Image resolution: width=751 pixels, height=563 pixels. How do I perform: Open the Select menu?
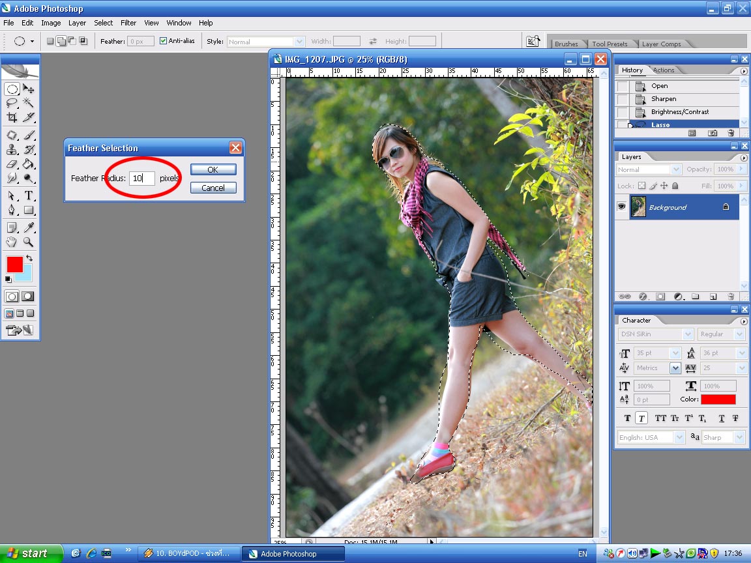tap(104, 23)
